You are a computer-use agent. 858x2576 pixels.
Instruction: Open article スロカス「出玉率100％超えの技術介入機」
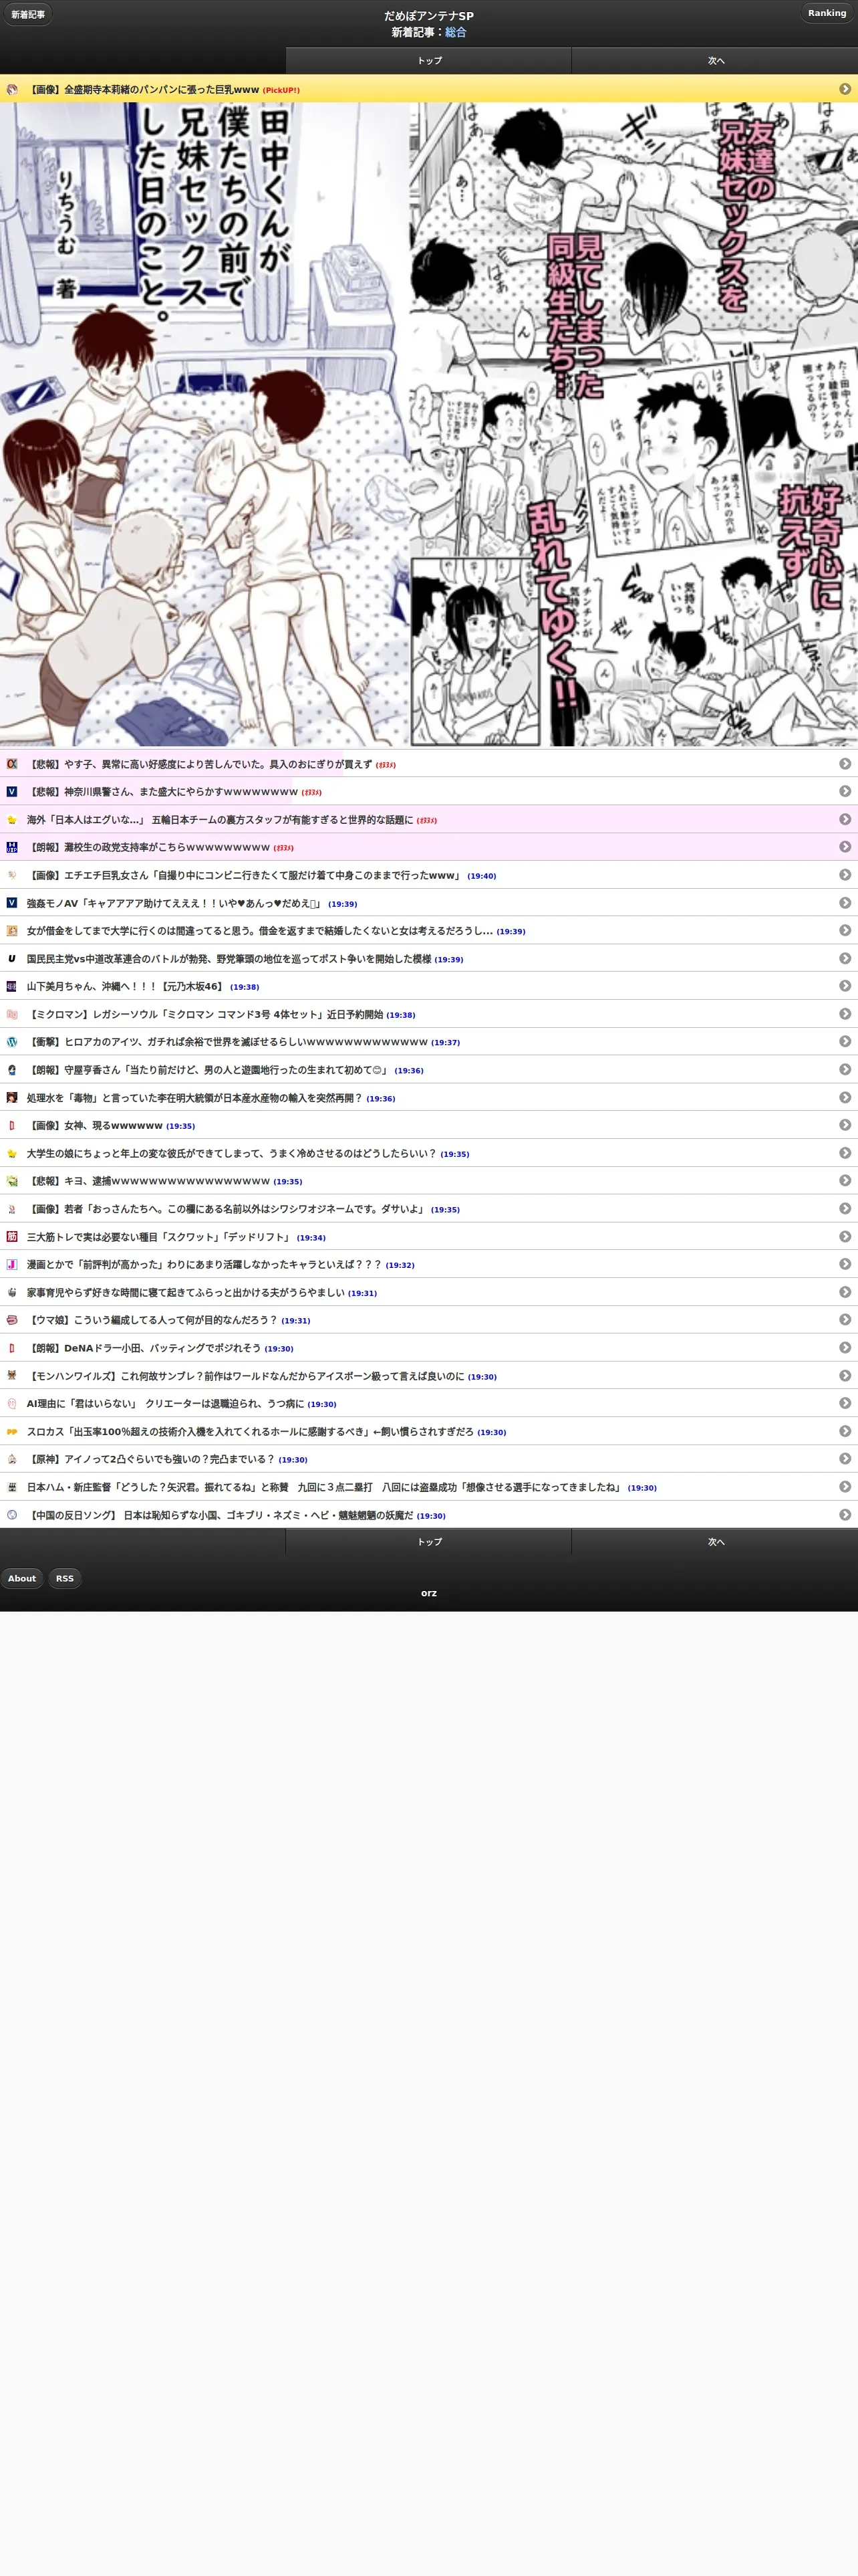coord(428,1431)
